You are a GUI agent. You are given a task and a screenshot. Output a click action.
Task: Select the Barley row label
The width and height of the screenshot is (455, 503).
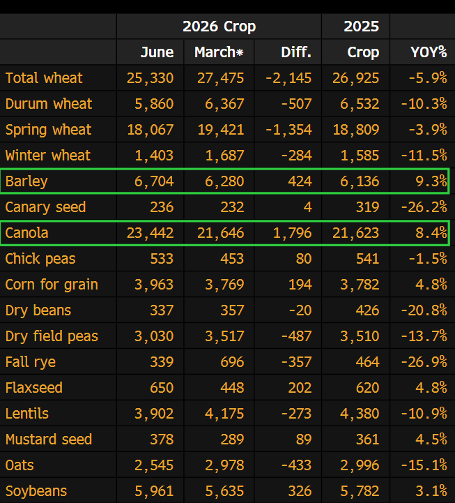(x=26, y=181)
